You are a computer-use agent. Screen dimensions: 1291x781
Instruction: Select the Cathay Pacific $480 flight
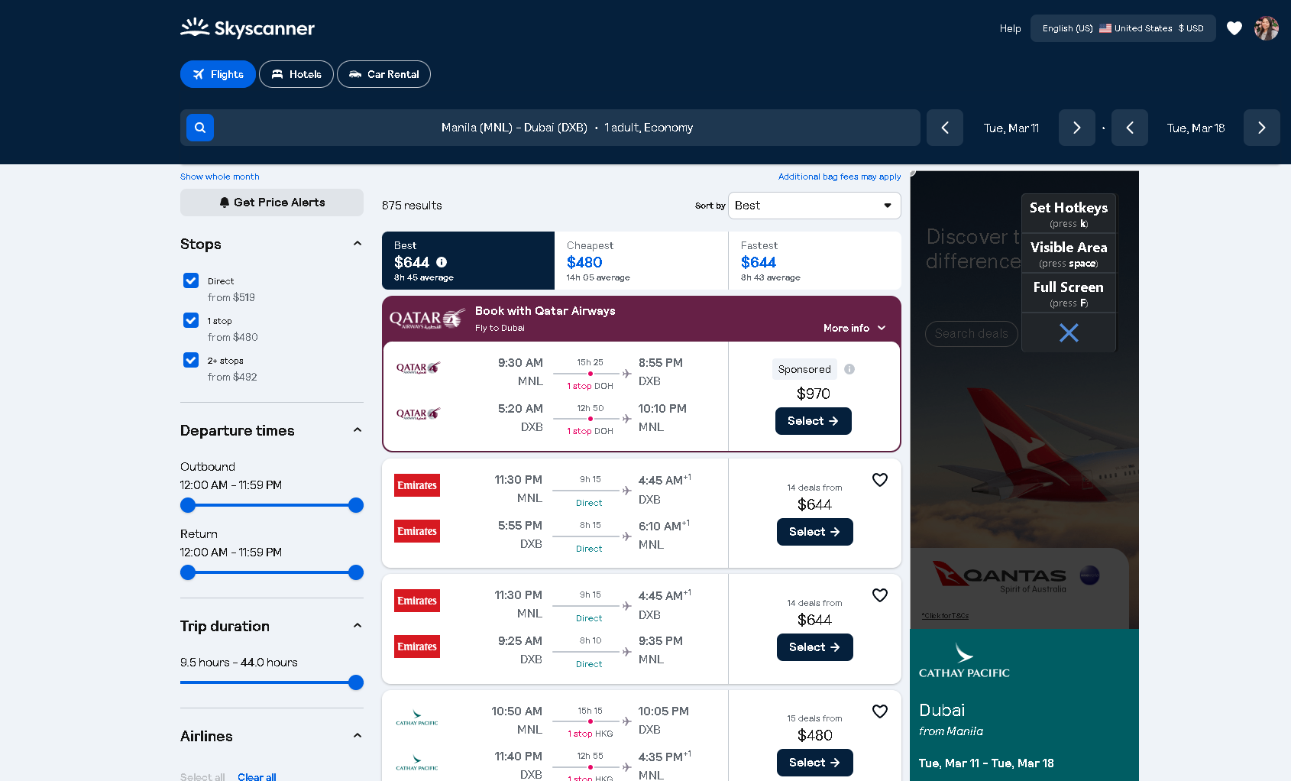(x=815, y=763)
